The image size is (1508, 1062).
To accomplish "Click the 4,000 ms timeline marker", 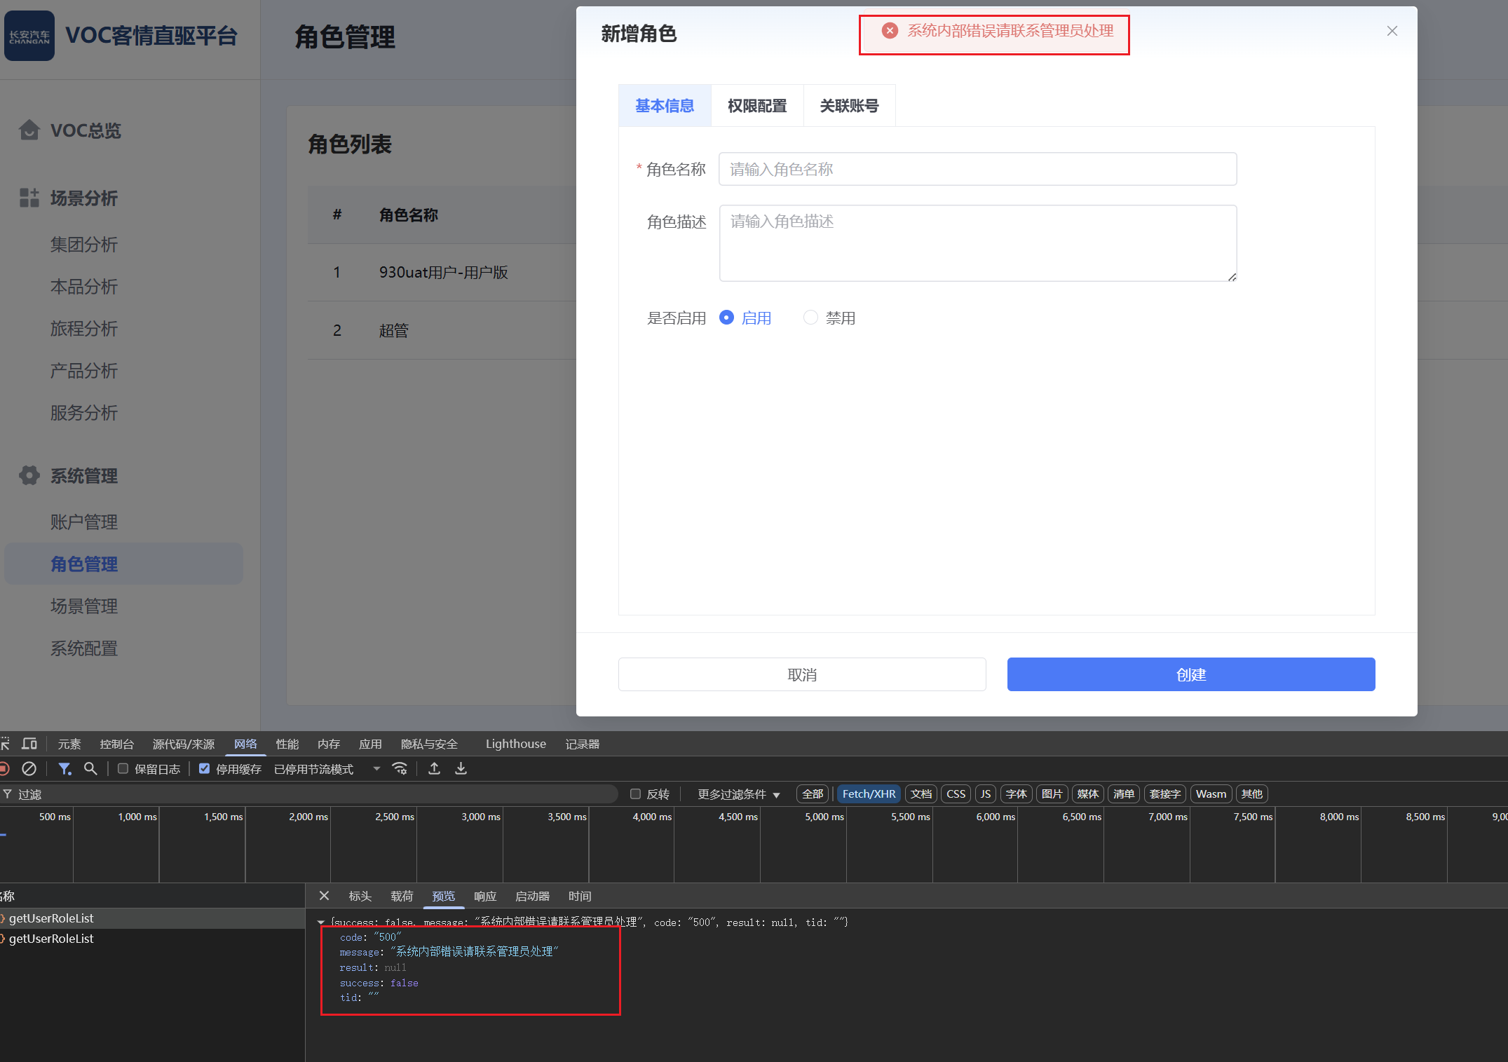I will point(651,817).
